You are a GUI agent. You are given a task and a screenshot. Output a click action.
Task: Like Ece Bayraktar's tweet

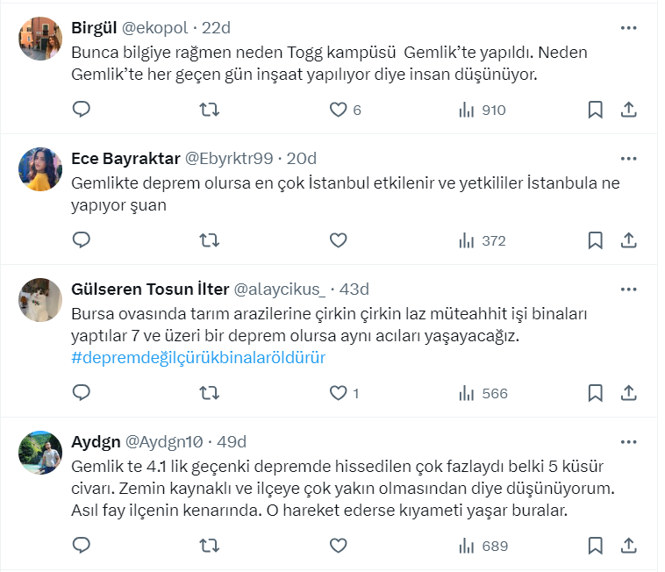(339, 240)
